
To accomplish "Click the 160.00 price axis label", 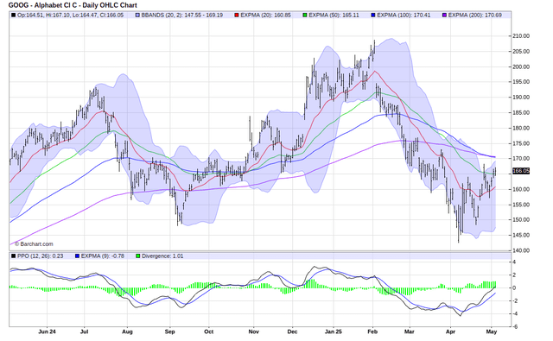I will (x=521, y=189).
